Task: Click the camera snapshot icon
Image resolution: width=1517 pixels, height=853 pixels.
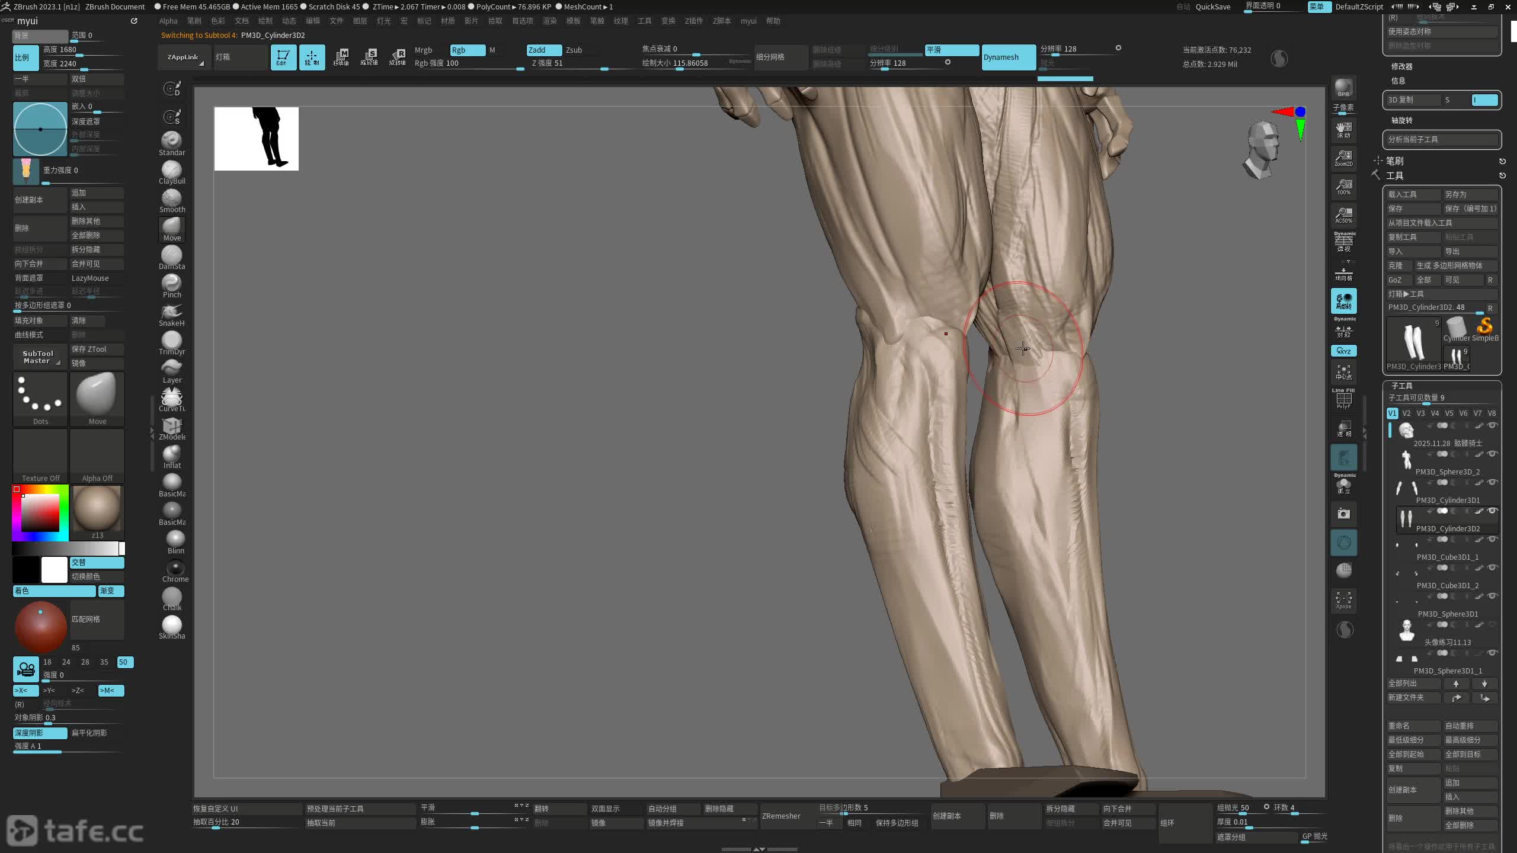Action: pos(1343,514)
